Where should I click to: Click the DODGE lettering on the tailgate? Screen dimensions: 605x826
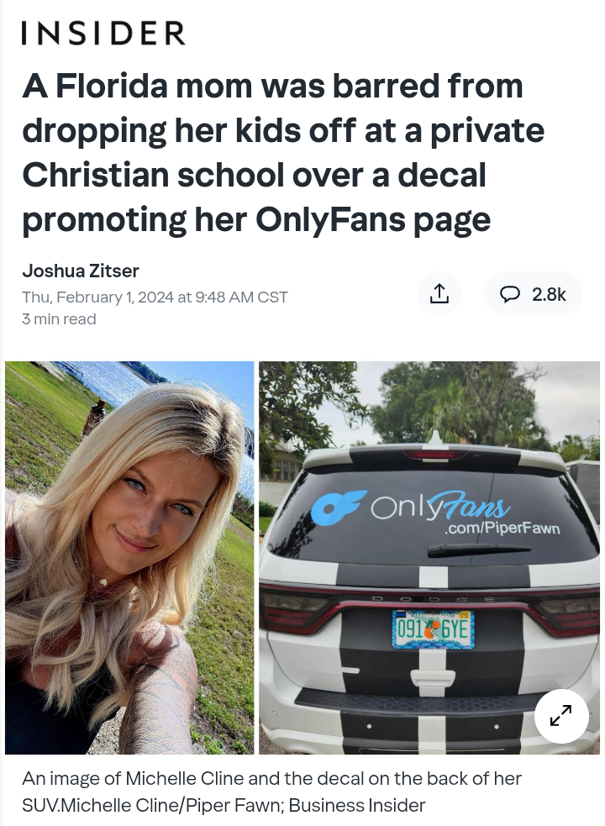click(434, 599)
